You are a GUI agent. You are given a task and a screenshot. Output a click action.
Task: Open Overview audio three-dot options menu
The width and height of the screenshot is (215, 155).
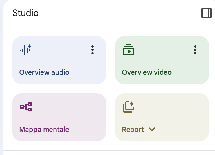click(x=92, y=50)
